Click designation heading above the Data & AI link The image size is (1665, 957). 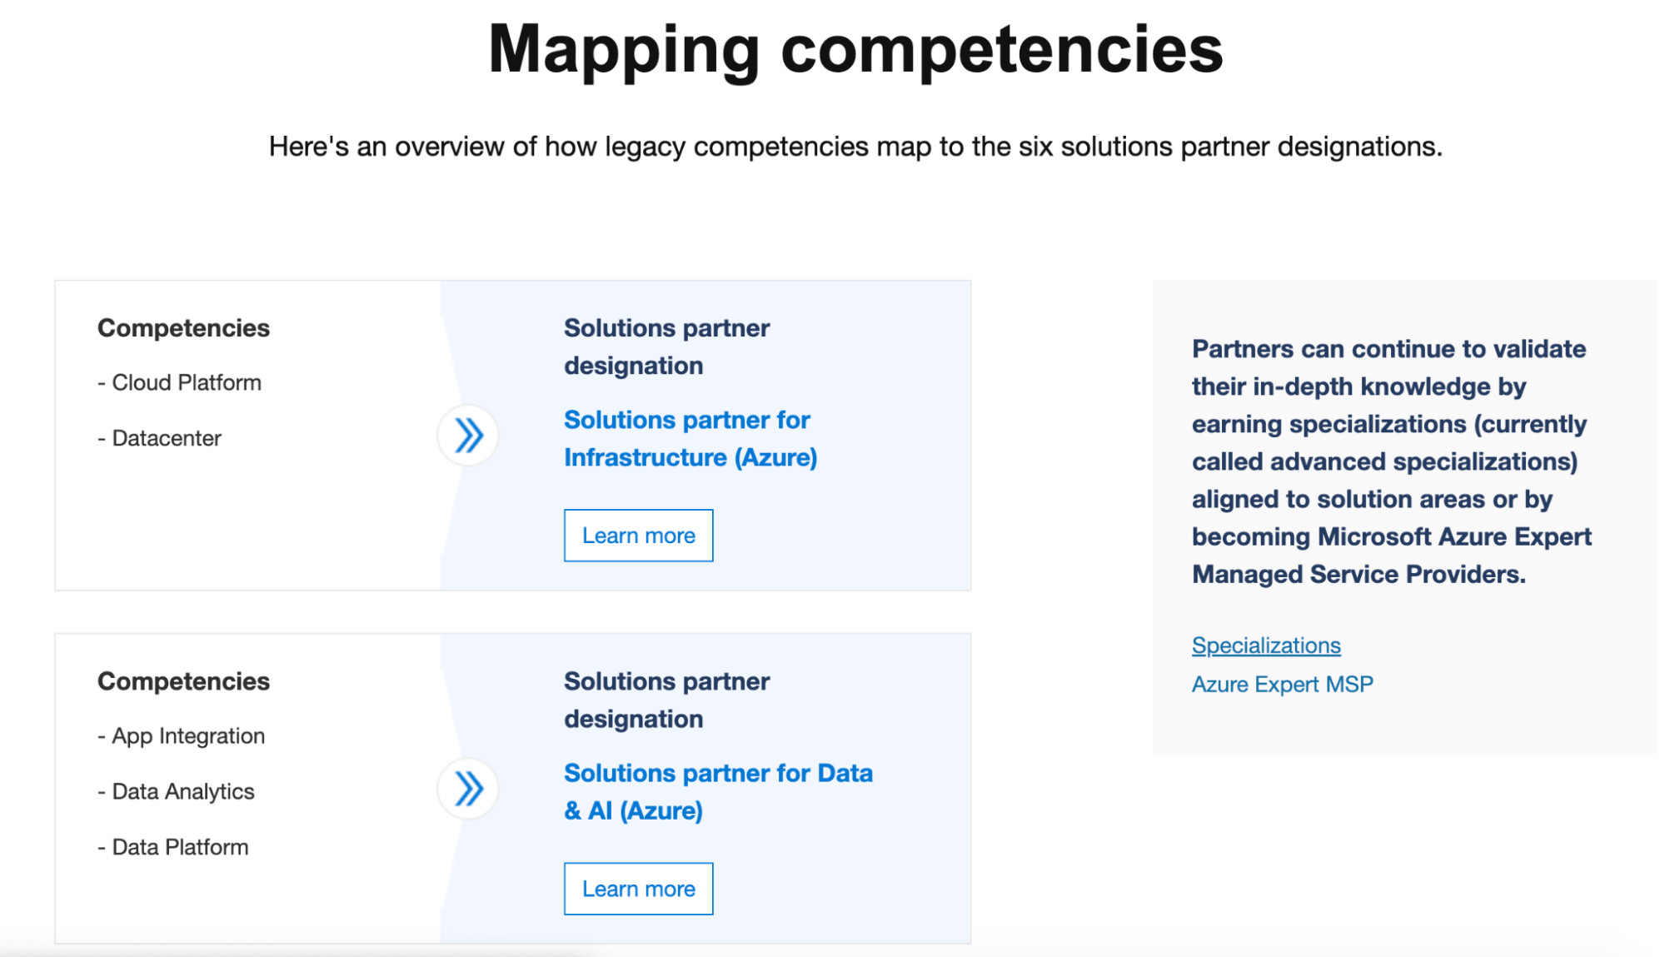666,700
